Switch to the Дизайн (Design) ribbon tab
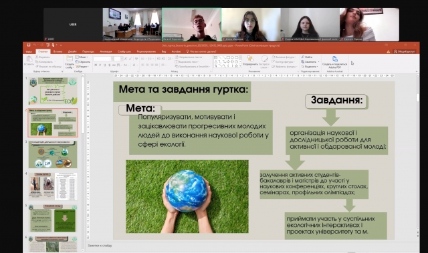The image size is (428, 253). pos(72,51)
